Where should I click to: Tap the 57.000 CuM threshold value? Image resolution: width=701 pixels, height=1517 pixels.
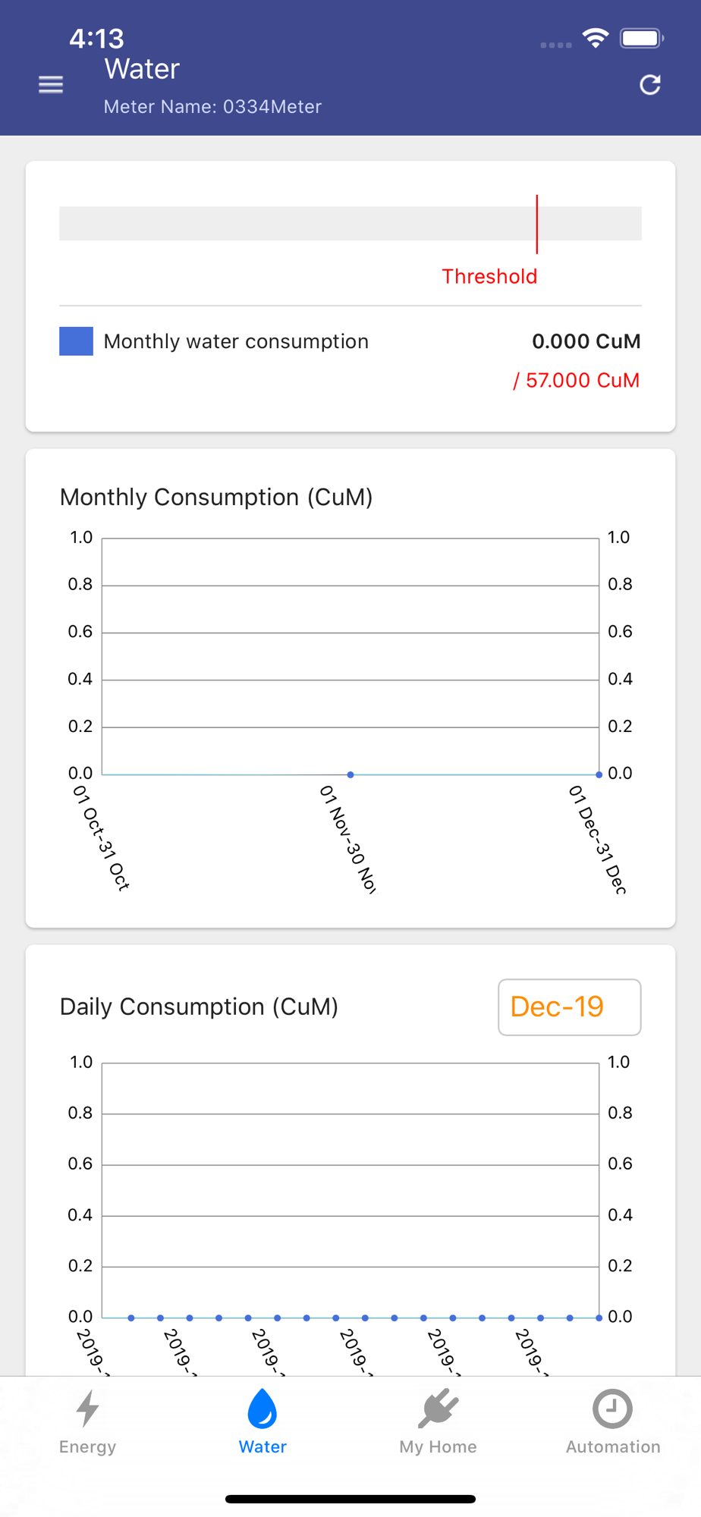tap(577, 380)
